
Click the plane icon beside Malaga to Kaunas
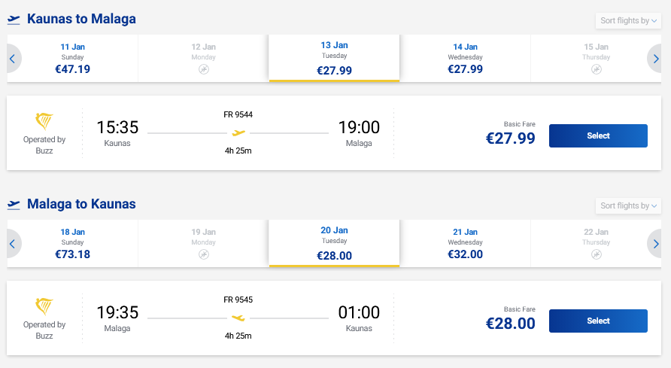(x=14, y=205)
